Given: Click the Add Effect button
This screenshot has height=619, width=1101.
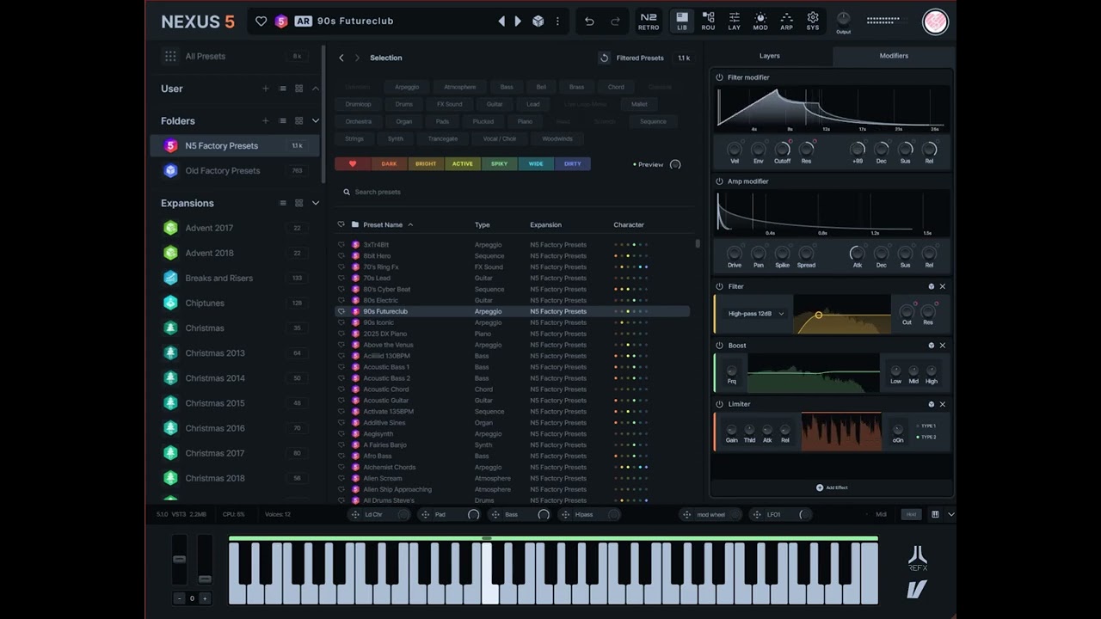Looking at the screenshot, I should (x=832, y=487).
